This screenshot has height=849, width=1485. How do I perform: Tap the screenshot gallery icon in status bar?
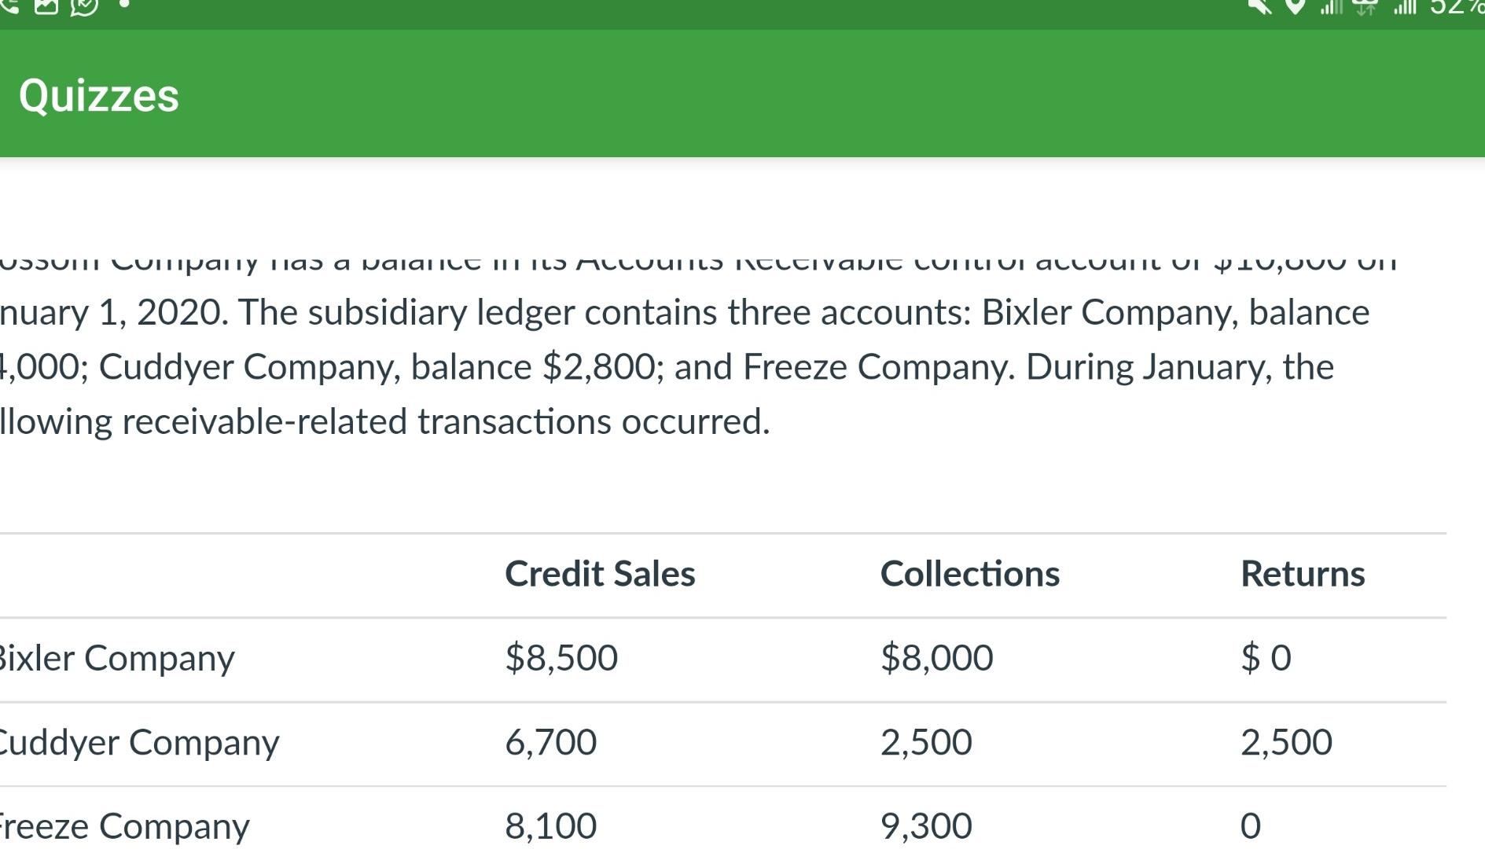[46, 8]
